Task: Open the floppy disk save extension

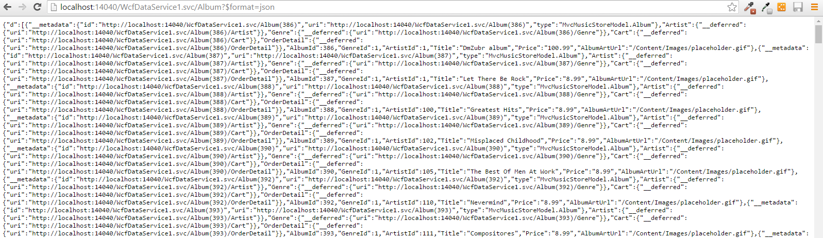Action: [798, 7]
